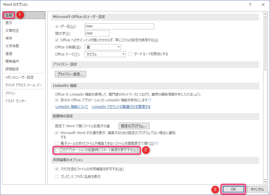The image size is (270, 195).
Task: Open 詳細設定 category
Action: click(x=24, y=69)
